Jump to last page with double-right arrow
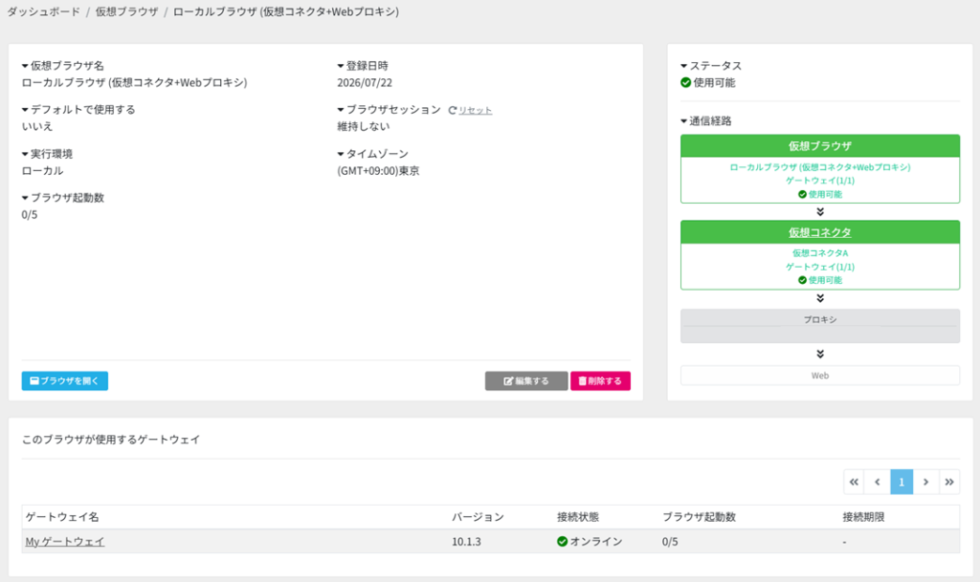 (x=949, y=482)
